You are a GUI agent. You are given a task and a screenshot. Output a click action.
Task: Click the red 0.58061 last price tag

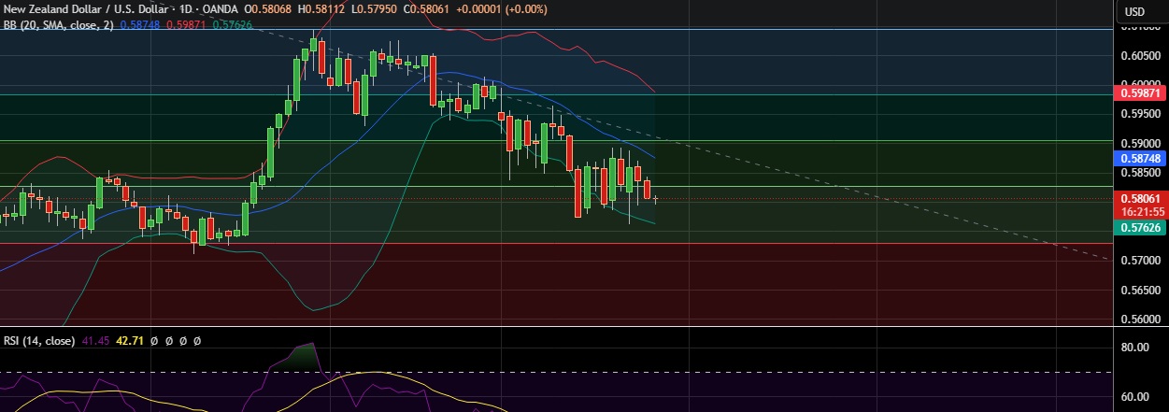pyautogui.click(x=1141, y=199)
